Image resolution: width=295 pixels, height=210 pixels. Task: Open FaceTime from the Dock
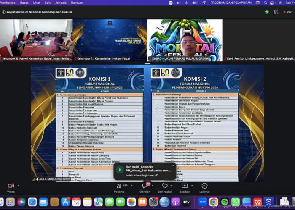(121, 202)
